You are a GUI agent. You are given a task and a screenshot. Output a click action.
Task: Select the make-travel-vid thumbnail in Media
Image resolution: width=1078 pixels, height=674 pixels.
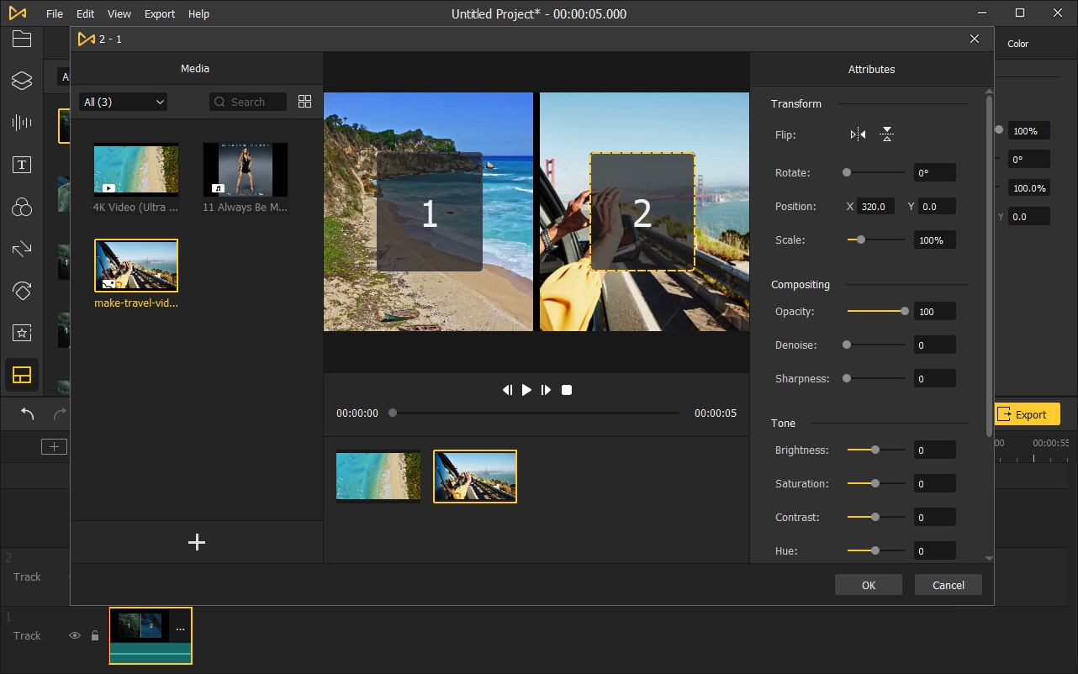pos(135,265)
